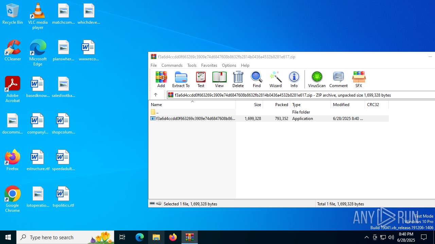This screenshot has width=435, height=244.
Task: Select the Recycle Bin desktop icon
Action: (13, 14)
